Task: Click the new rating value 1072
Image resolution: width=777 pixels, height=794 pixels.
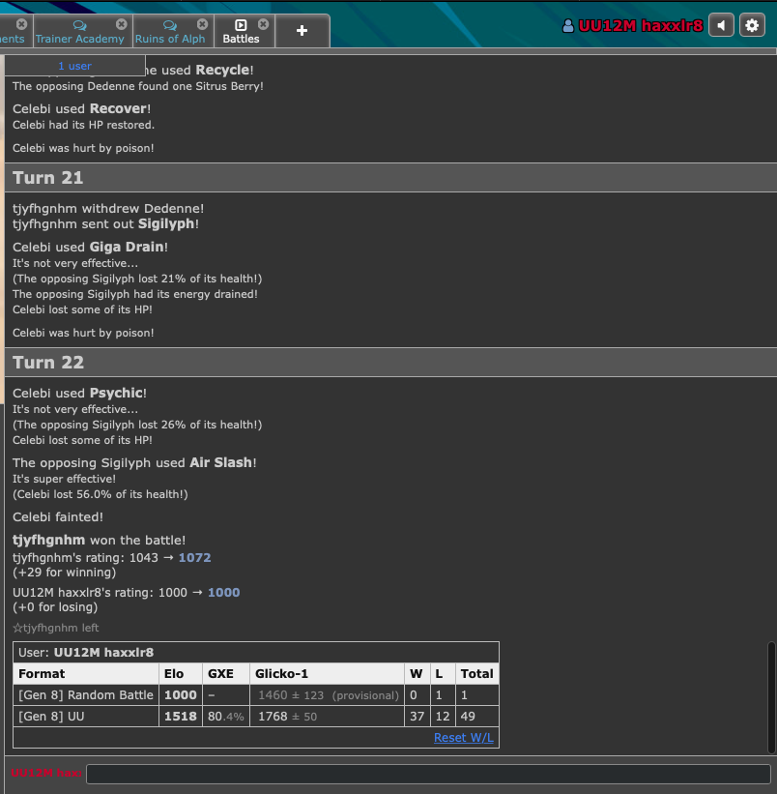Action: click(195, 557)
